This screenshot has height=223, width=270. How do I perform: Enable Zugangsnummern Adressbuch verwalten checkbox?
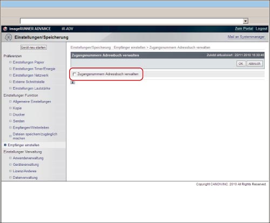pyautogui.click(x=74, y=74)
